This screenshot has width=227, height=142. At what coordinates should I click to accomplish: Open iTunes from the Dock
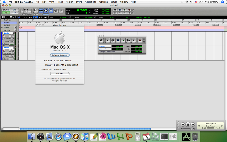coord(85,137)
